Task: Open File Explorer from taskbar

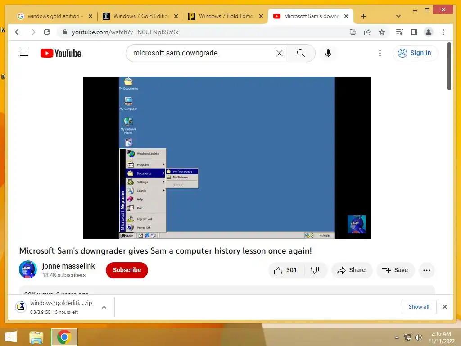Action: [x=36, y=337]
